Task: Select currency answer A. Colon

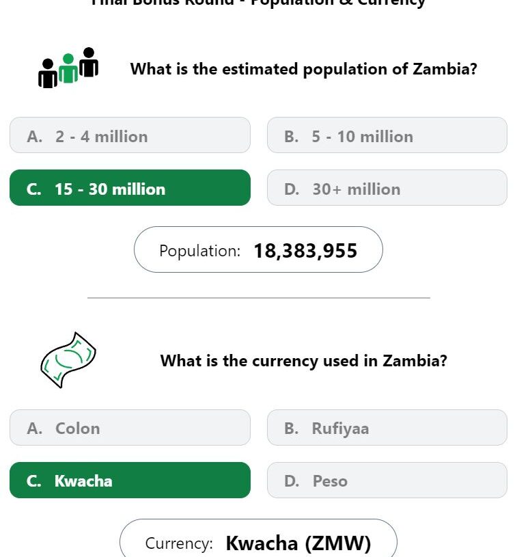Action: click(130, 427)
